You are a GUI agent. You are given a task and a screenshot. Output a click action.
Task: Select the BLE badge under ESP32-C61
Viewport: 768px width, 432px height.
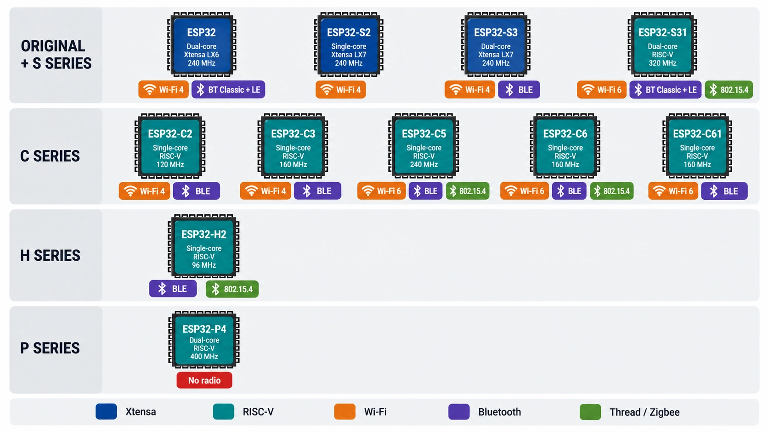click(724, 191)
